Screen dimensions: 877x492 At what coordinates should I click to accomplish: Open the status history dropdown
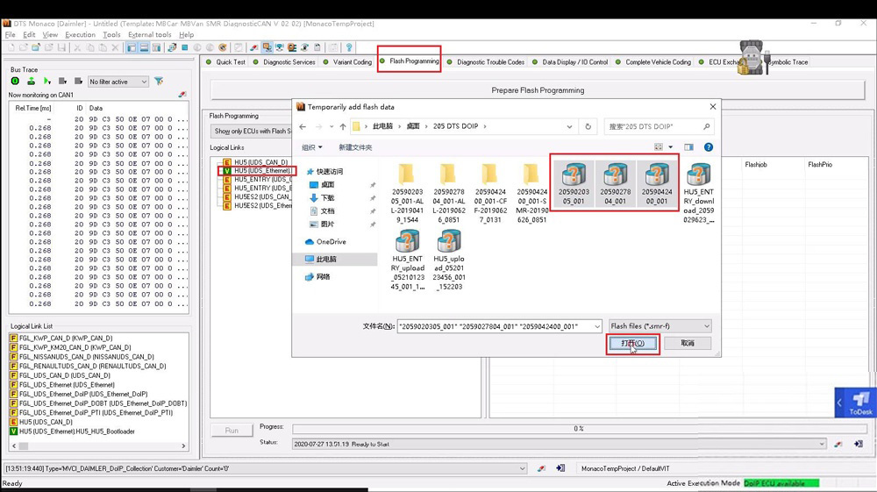[822, 444]
